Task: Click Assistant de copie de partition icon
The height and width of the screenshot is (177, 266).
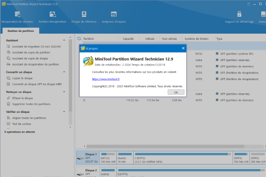Action: [x=8, y=52]
